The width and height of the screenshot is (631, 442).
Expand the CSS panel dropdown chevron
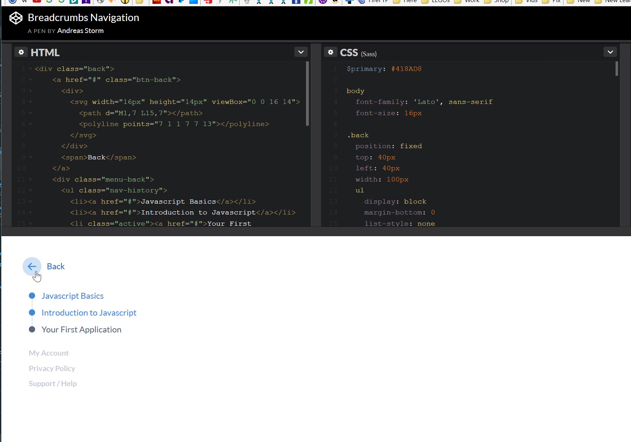point(610,52)
